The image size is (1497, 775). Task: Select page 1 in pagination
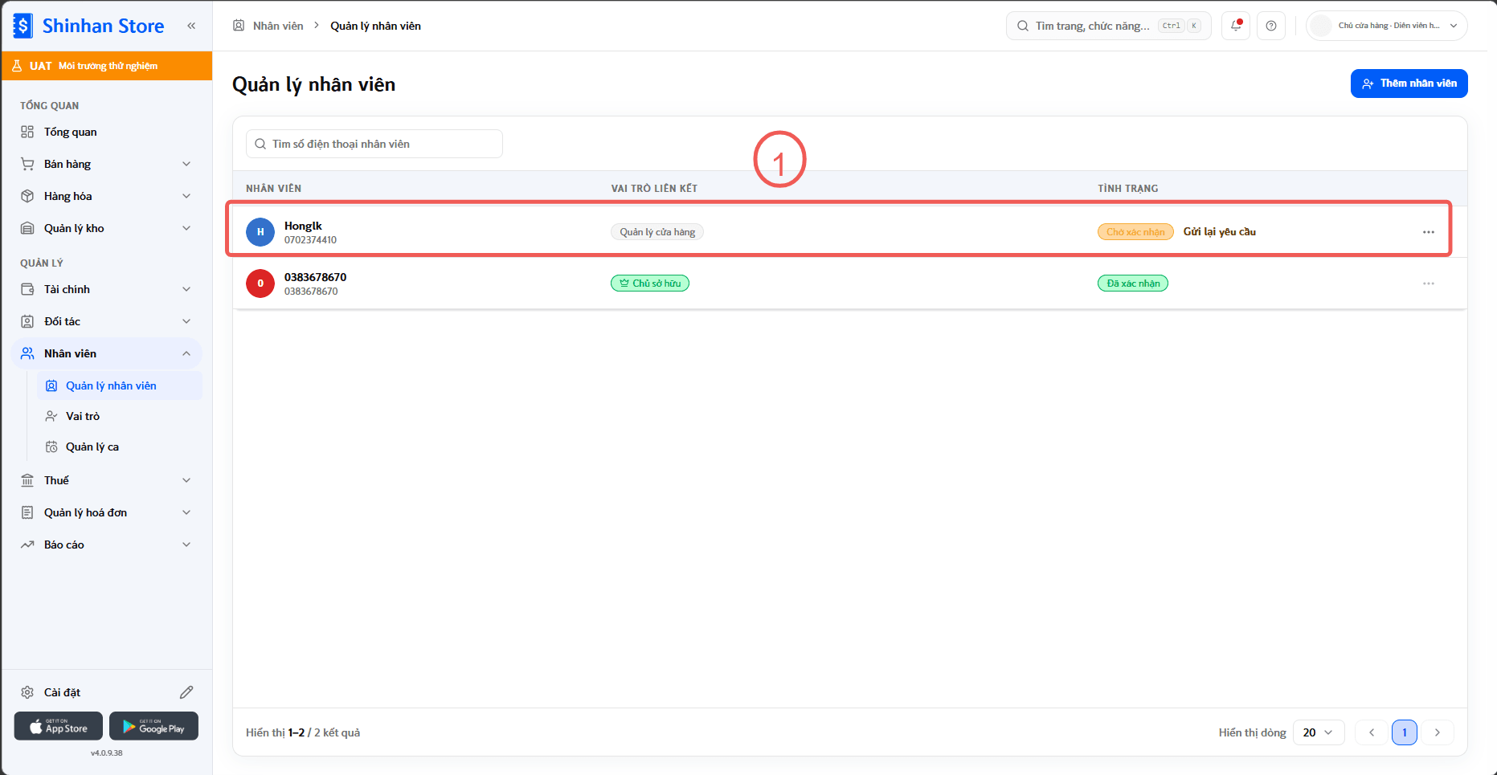pyautogui.click(x=1405, y=732)
